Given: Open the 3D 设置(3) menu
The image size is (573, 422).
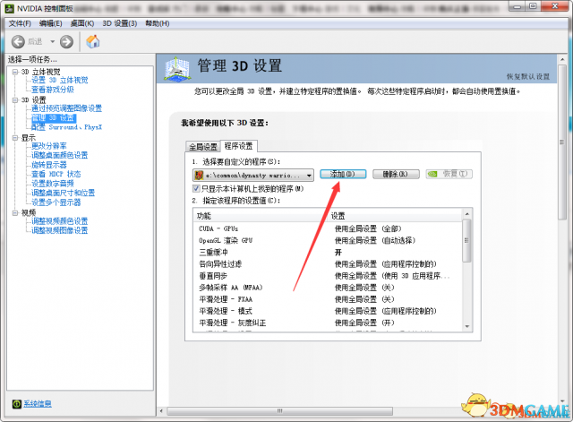Looking at the screenshot, I should pos(119,23).
